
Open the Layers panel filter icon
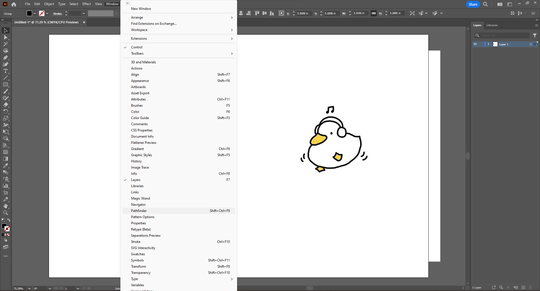[535, 35]
